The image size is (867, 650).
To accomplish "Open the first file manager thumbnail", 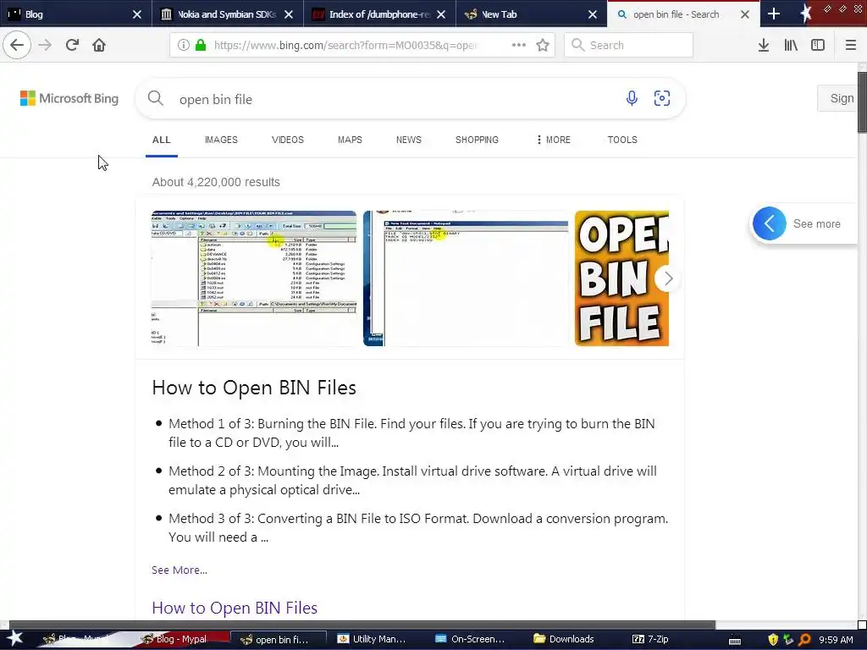I will tap(254, 278).
